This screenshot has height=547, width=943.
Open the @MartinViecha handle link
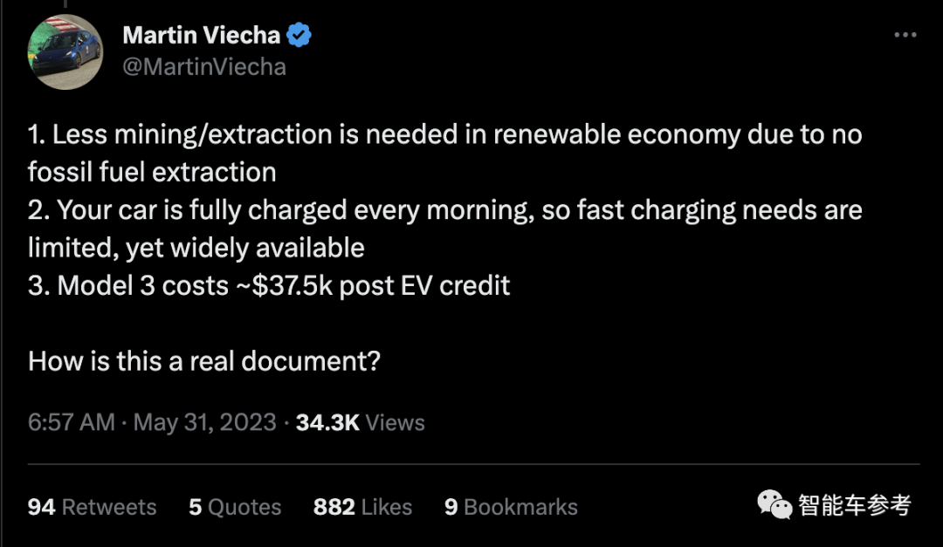(x=204, y=66)
